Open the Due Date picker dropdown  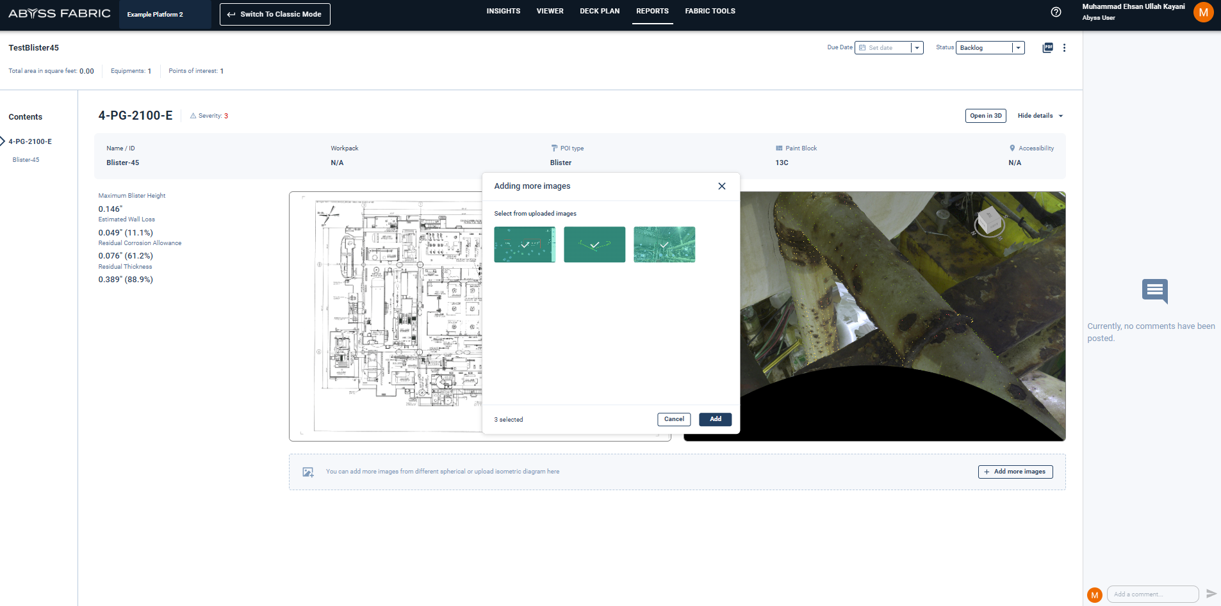point(917,48)
